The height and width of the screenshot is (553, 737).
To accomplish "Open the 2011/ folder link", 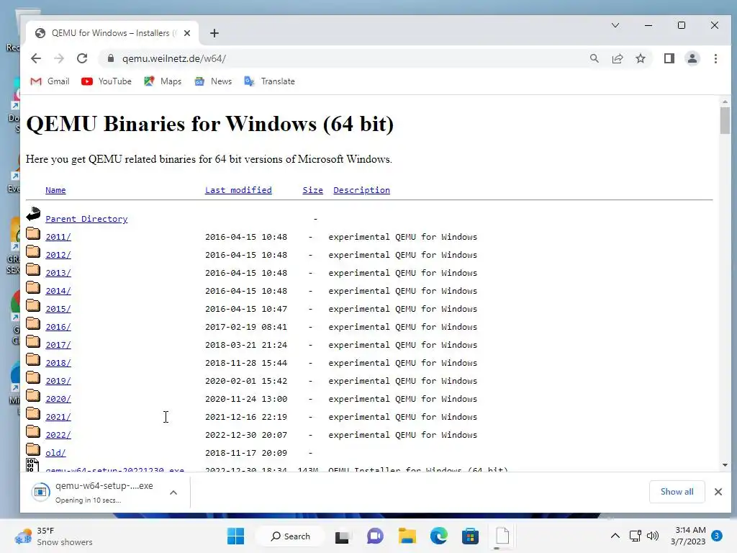I will coord(58,237).
